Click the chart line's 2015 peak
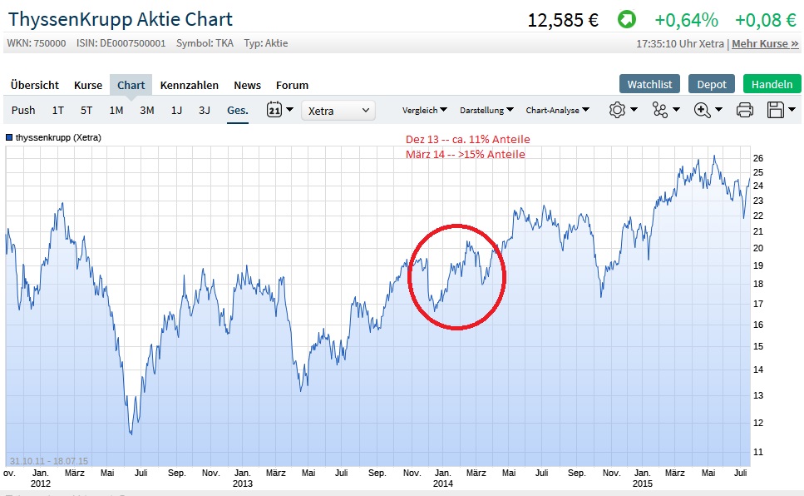 714,156
